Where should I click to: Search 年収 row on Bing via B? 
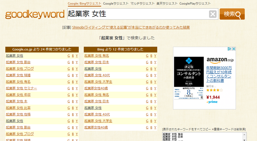click(73, 95)
